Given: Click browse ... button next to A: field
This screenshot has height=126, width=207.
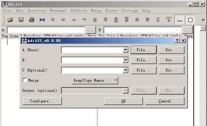Looking at the screenshot, I should click(x=91, y=30).
